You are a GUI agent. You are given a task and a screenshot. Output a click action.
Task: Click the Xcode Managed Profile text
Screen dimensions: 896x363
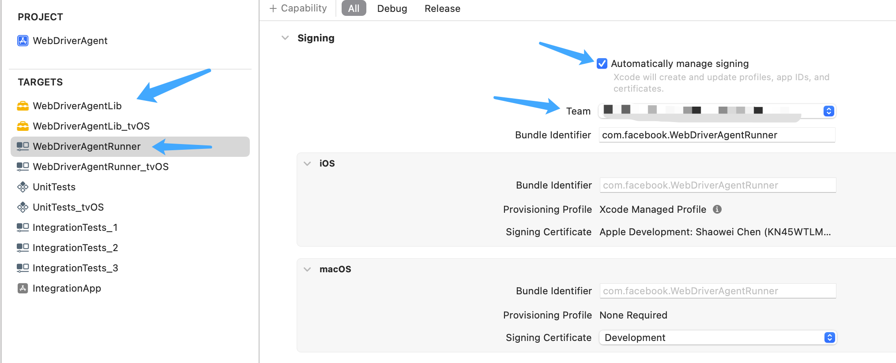click(653, 209)
